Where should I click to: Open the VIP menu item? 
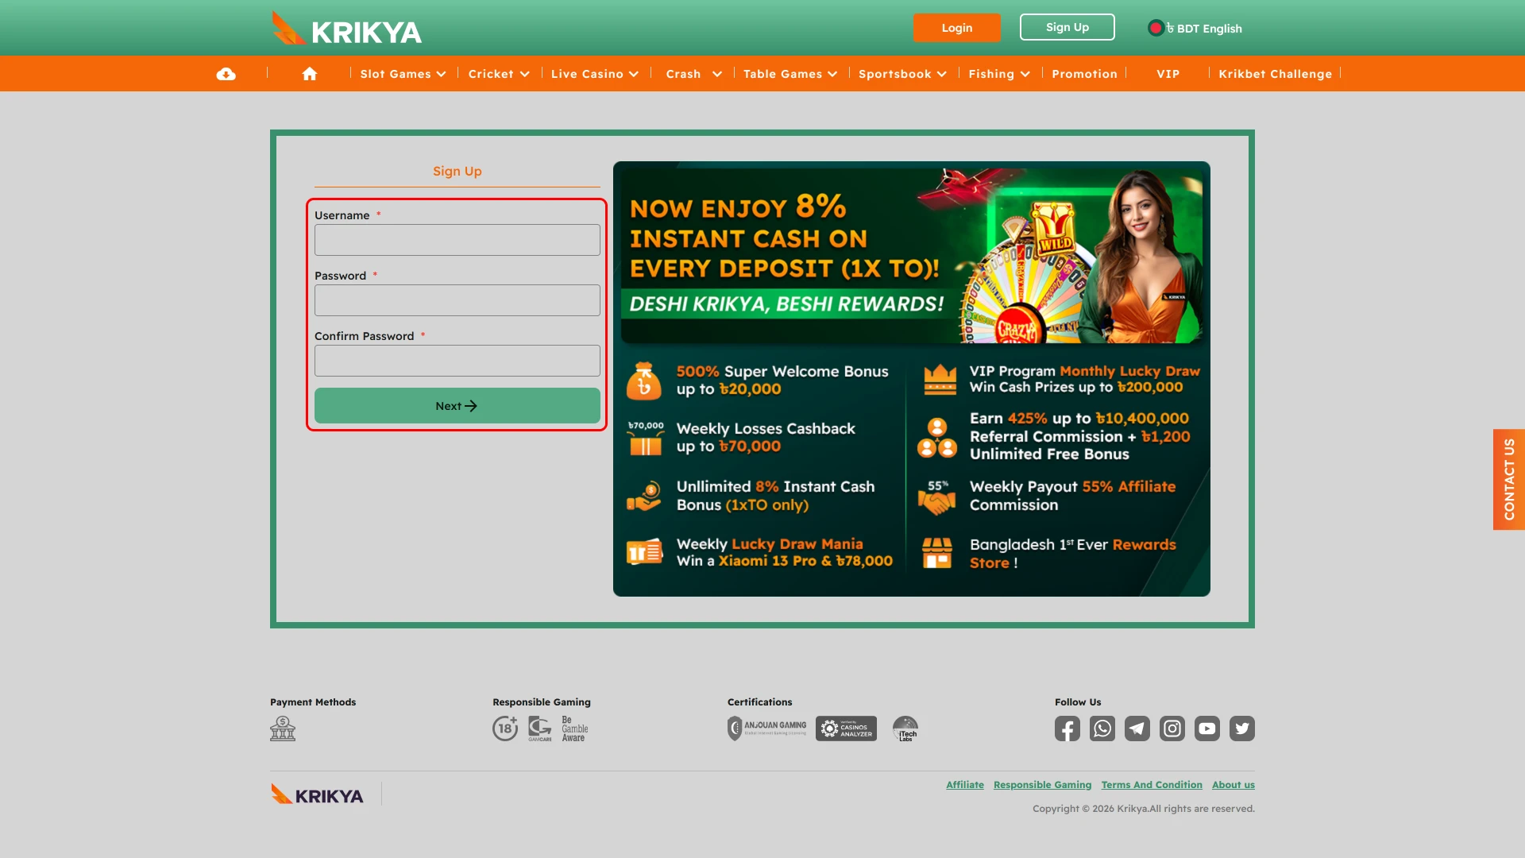[x=1168, y=74]
